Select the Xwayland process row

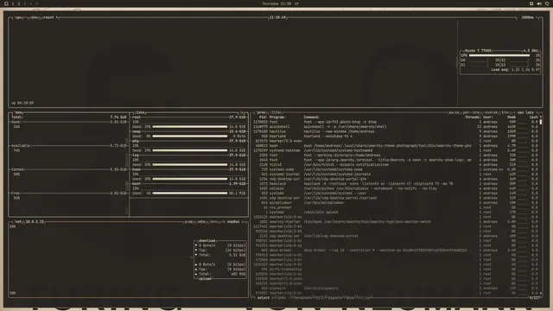point(396,184)
